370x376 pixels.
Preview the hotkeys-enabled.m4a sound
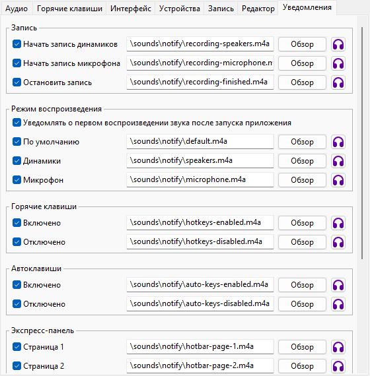(338, 223)
